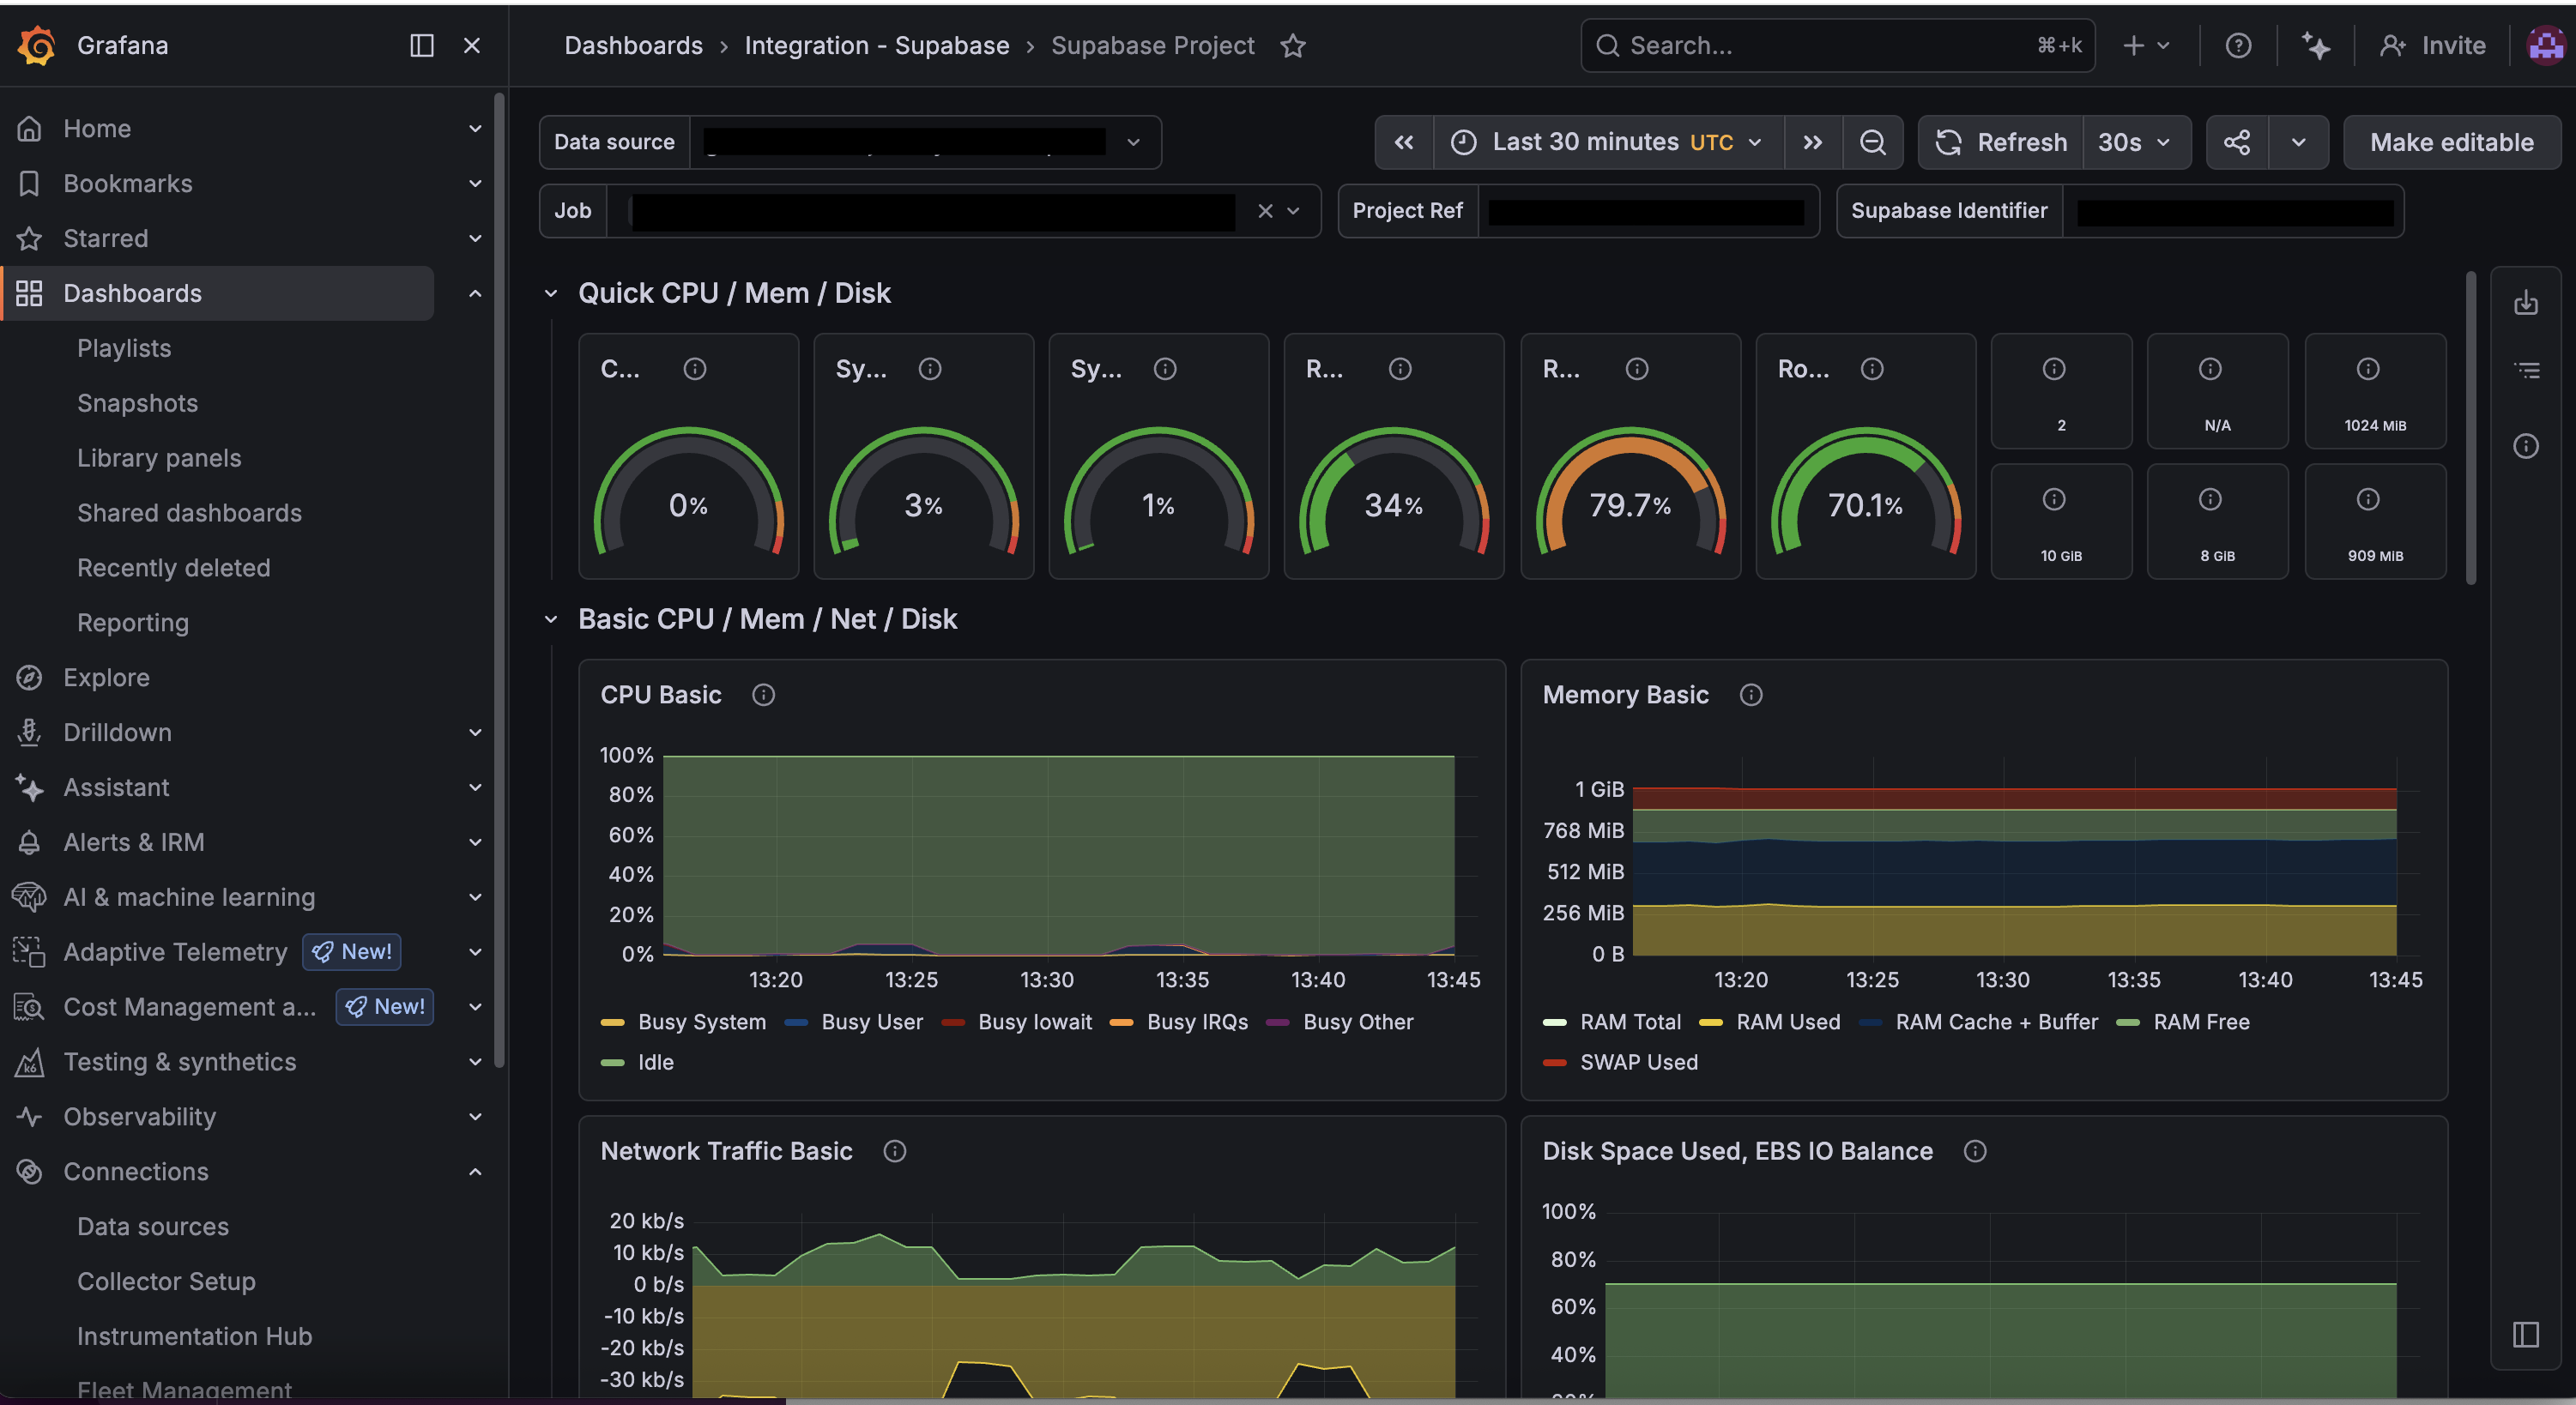Viewport: 2576px width, 1405px height.
Task: Click Make editable button
Action: pyautogui.click(x=2451, y=143)
